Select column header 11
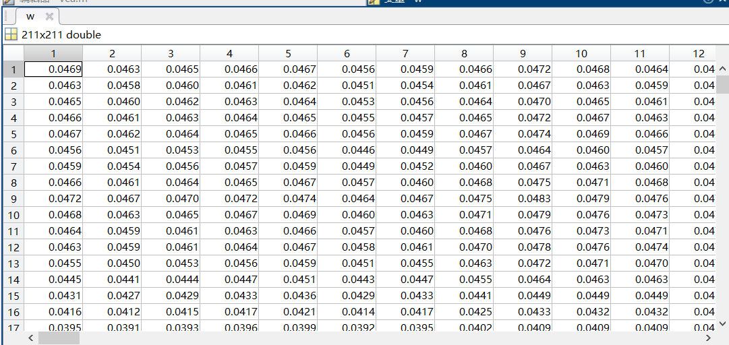The image size is (729, 345). coord(640,53)
